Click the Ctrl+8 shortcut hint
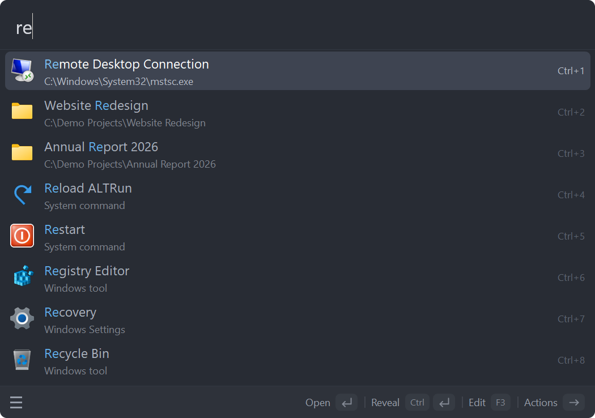This screenshot has height=418, width=595. [571, 360]
